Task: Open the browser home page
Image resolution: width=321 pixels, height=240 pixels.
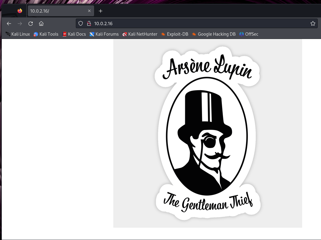Action: point(41,24)
